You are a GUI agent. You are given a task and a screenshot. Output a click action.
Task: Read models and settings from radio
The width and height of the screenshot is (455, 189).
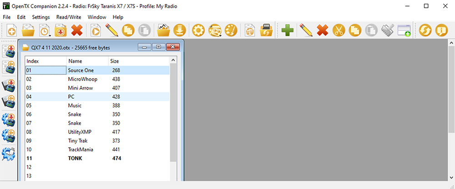coord(8,67)
